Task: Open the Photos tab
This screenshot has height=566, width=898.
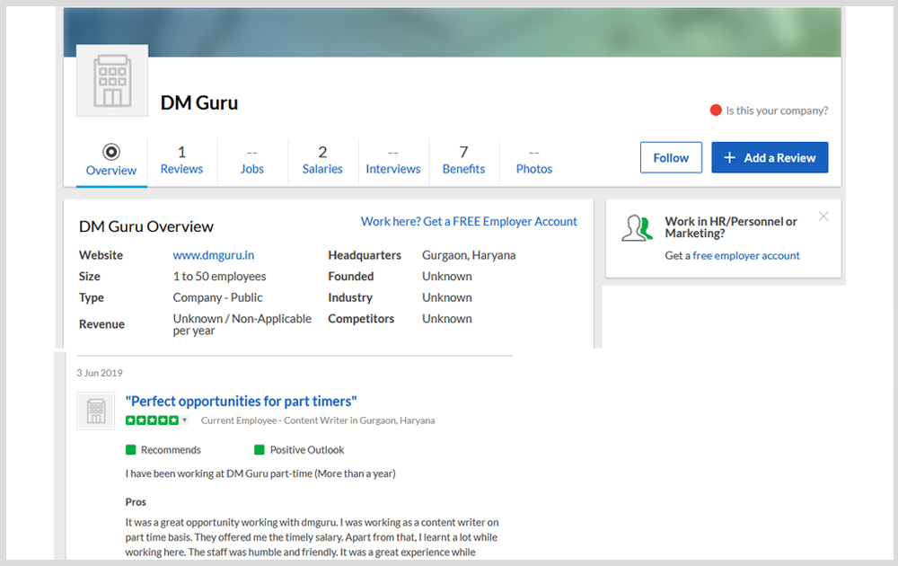Action: [x=533, y=162]
